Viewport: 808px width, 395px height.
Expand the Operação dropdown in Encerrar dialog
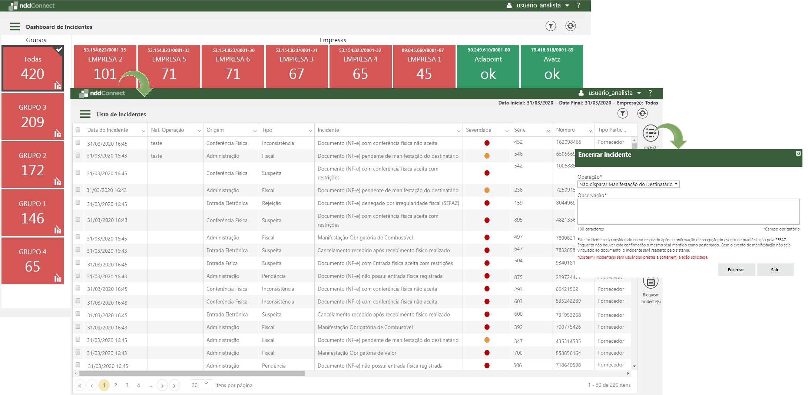click(628, 184)
